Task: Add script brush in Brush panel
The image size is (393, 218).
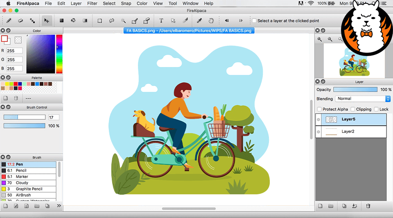Action: point(26,206)
